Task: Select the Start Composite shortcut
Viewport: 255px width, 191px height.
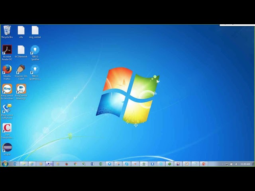Action: [7, 131]
